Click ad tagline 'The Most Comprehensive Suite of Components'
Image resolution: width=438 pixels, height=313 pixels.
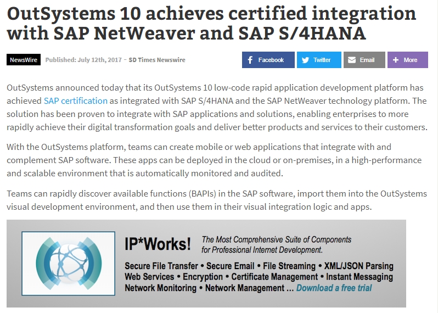coord(277,239)
